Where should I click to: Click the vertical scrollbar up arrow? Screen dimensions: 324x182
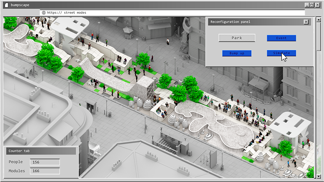click(319, 20)
